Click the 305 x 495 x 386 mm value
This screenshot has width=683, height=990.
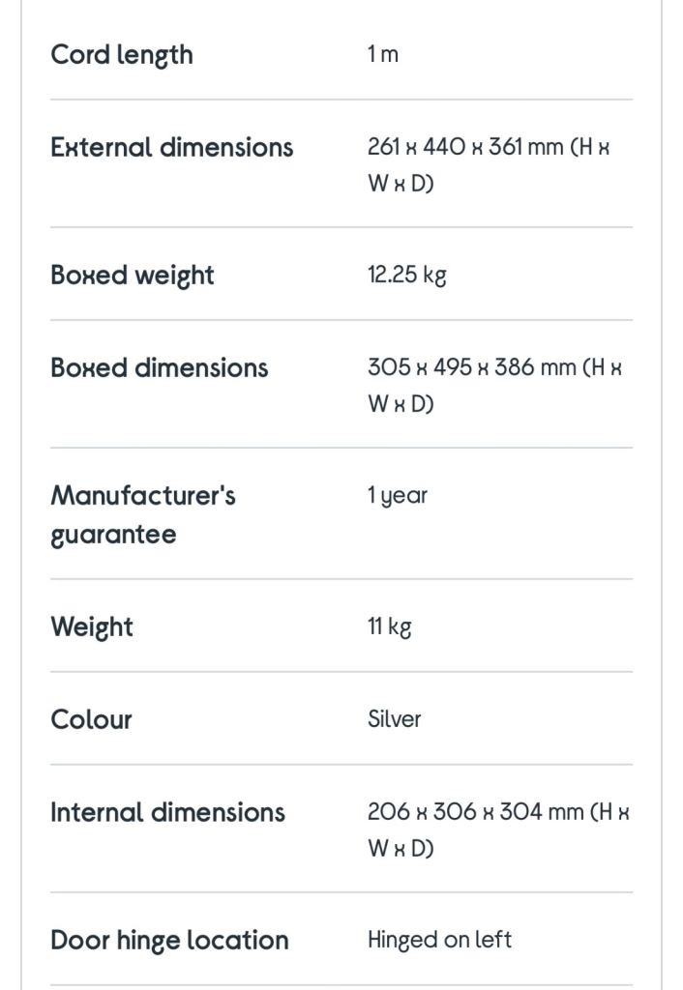pyautogui.click(x=494, y=385)
